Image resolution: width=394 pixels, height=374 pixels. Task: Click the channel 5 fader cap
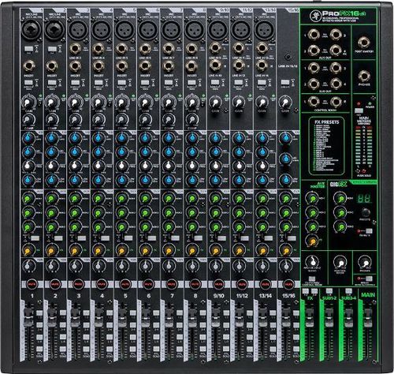point(122,317)
